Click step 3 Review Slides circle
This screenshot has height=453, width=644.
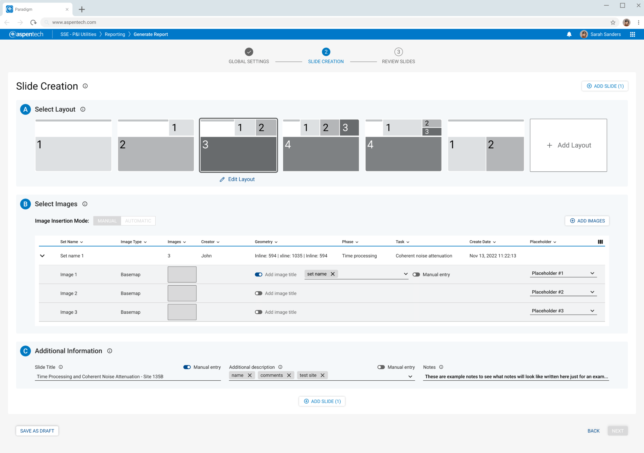(398, 52)
